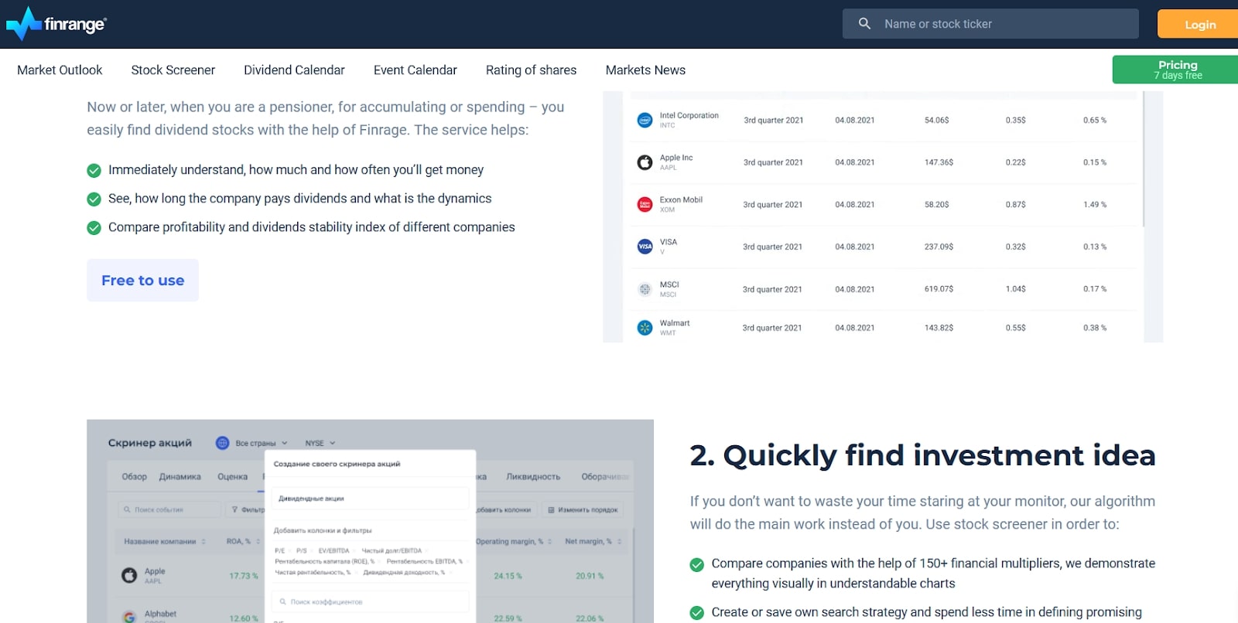The image size is (1238, 623).
Task: Click the globe icon in screener image
Action: (222, 443)
